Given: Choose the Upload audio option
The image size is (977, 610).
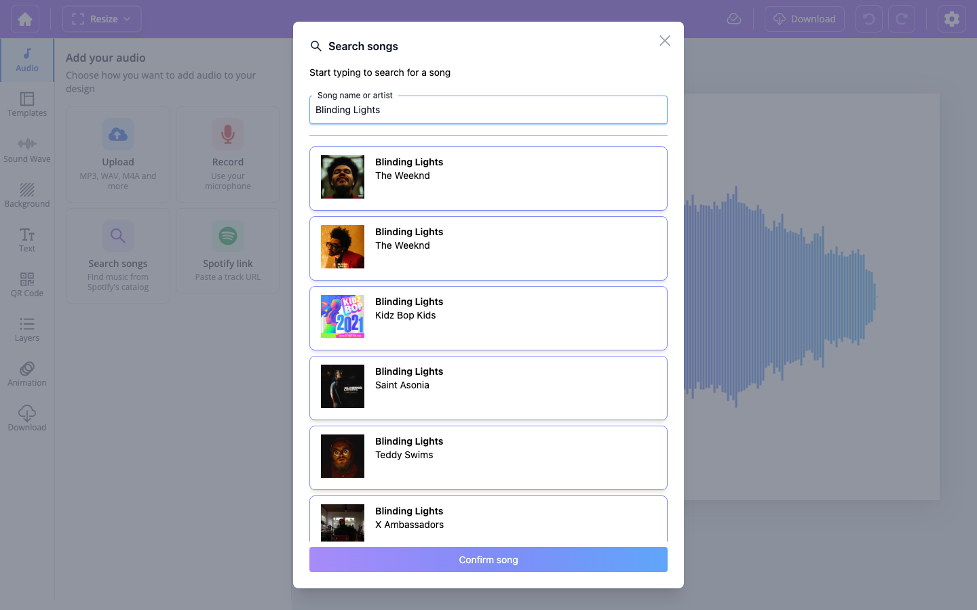Looking at the screenshot, I should point(118,155).
